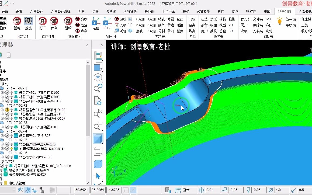Image resolution: width=312 pixels, height=195 pixels.
Task: Open the 工作平面 ribbon tab
Action: [168, 11]
